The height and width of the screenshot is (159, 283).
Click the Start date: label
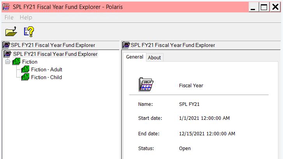(150, 118)
